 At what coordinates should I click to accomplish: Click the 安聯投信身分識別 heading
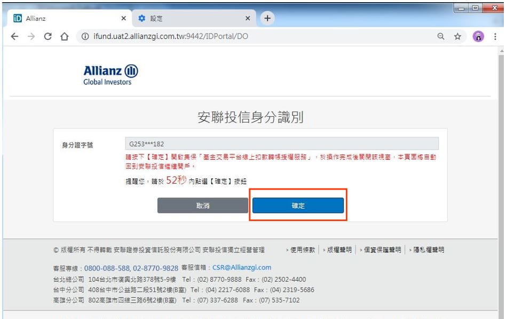250,117
